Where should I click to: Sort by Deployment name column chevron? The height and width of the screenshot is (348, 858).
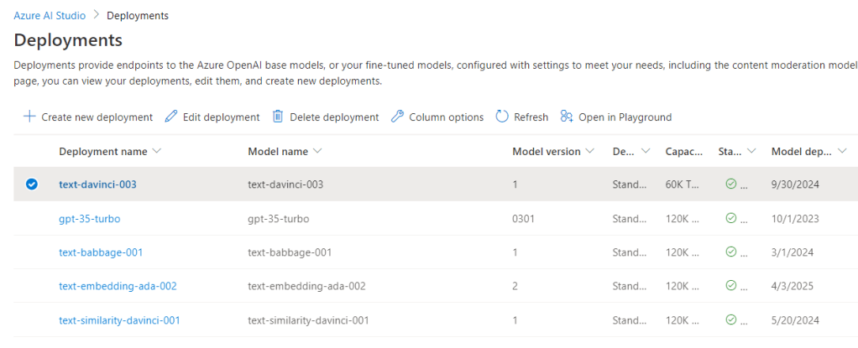[x=157, y=152]
